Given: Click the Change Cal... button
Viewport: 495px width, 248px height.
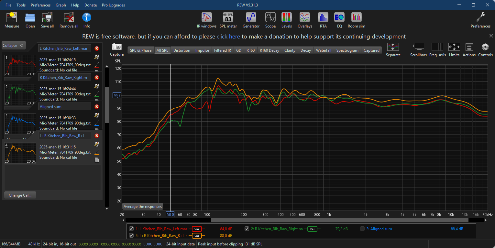Looking at the screenshot, I should [20, 195].
